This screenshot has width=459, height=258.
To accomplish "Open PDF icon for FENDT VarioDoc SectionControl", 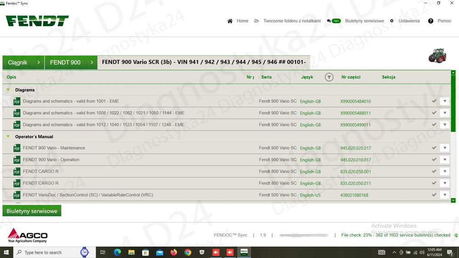I will tap(17, 195).
